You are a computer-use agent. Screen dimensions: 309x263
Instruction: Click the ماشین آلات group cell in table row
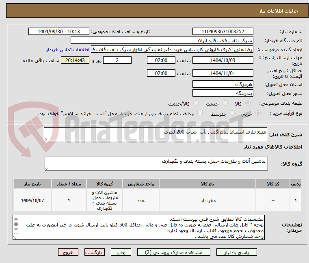click(x=104, y=200)
